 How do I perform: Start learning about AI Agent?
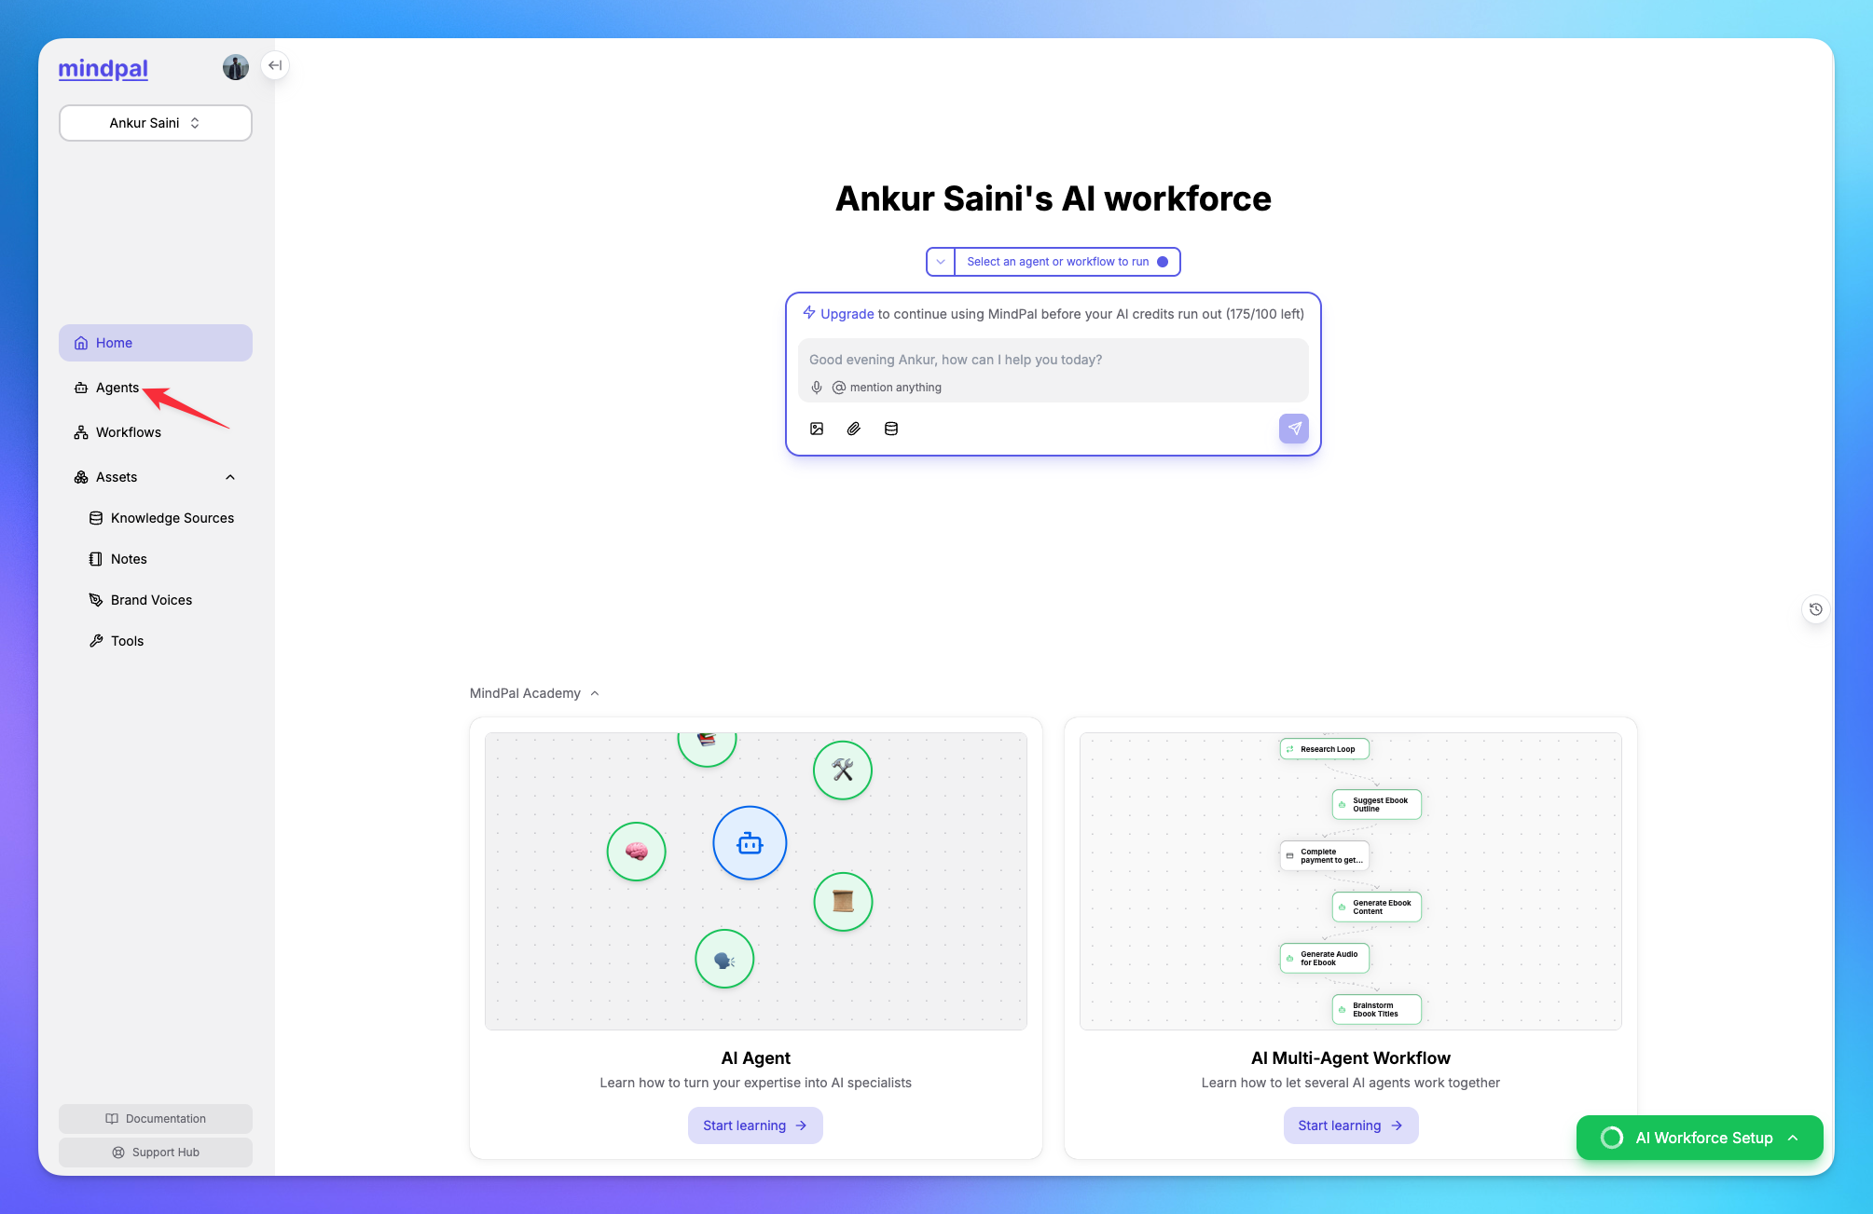(755, 1125)
